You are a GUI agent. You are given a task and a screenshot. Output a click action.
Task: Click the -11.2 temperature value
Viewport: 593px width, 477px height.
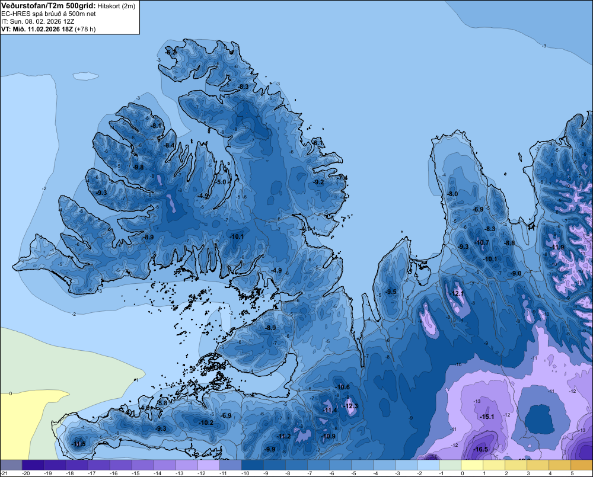coord(283,436)
